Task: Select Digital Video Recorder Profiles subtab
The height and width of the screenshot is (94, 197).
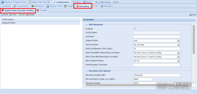Action: click(x=18, y=11)
